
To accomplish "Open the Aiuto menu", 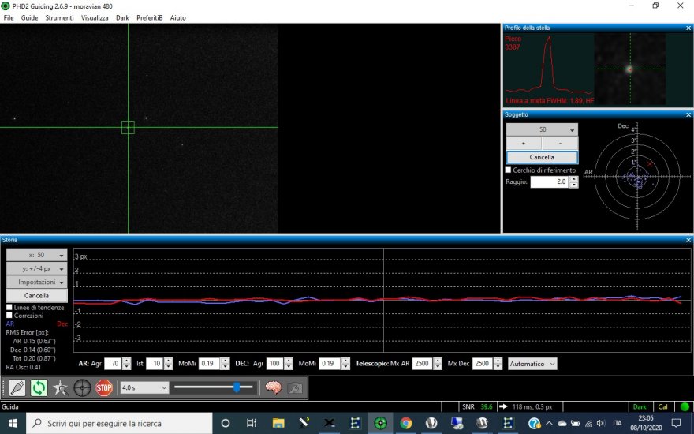I will 178,17.
